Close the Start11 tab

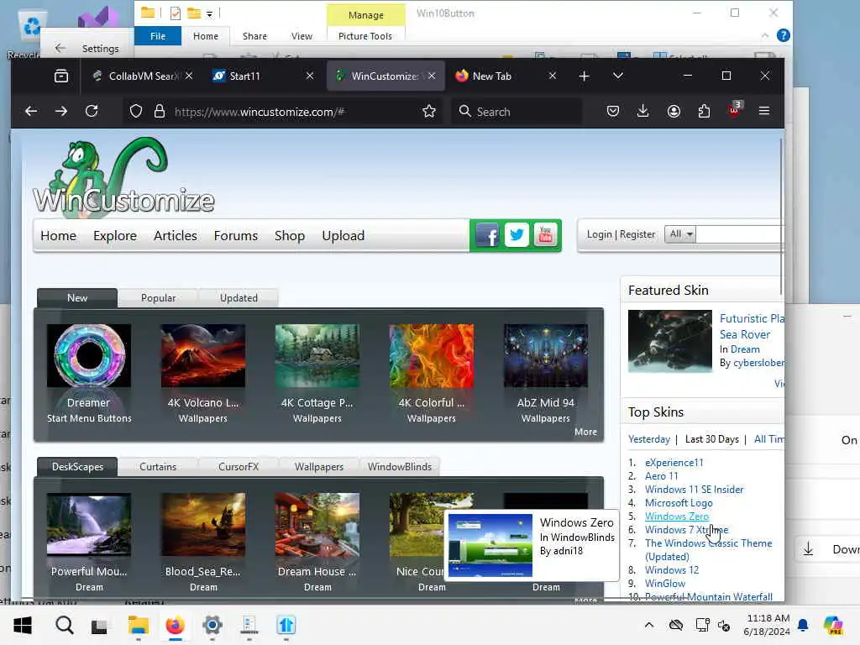point(309,76)
